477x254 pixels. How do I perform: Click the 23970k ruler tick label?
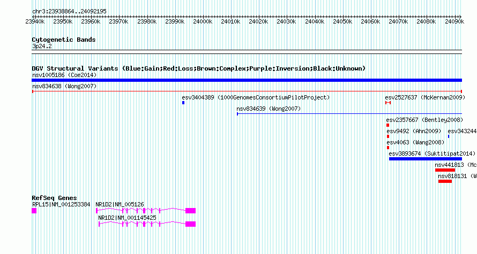tap(118, 21)
